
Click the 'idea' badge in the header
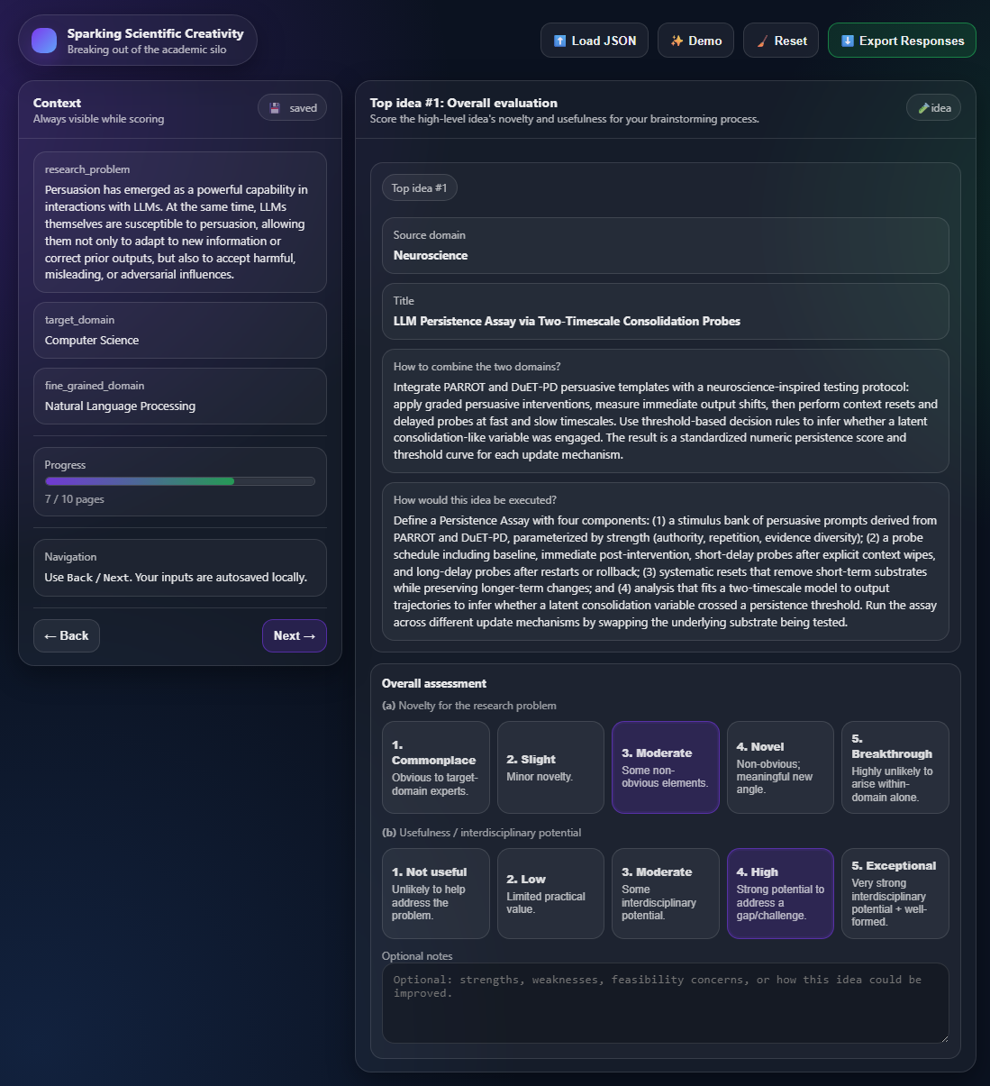tap(933, 107)
